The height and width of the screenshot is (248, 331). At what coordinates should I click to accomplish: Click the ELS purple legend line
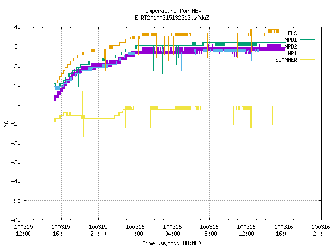click(x=308, y=33)
